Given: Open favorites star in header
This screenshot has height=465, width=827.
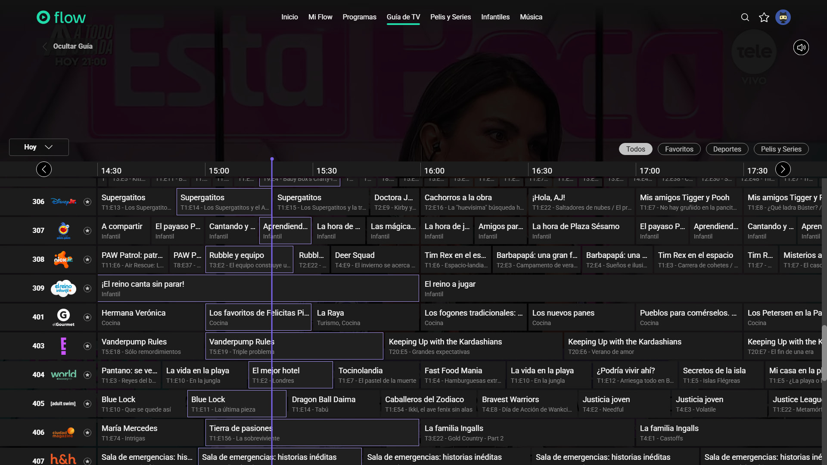Looking at the screenshot, I should (764, 17).
